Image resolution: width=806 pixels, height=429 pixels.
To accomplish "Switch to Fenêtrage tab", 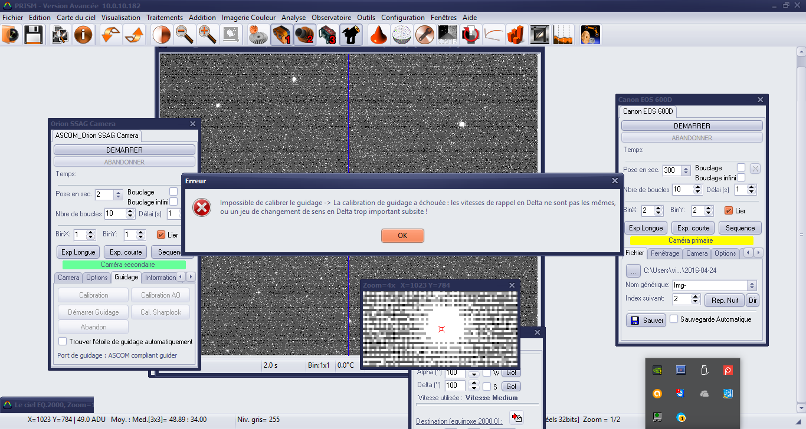I will pos(665,253).
